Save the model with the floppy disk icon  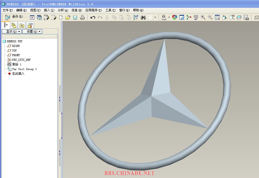(75, 17)
